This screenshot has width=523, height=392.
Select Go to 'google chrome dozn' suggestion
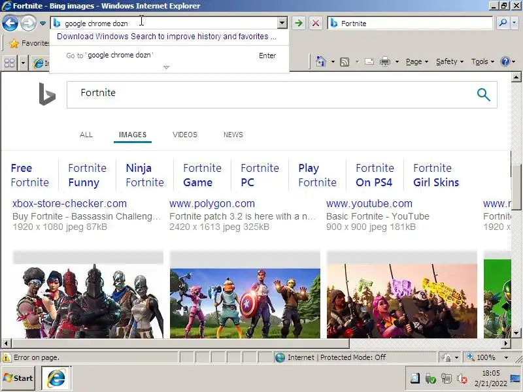[169, 56]
